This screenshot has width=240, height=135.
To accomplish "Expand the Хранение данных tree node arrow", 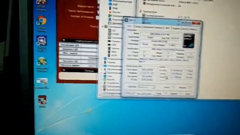I will click(101, 73).
